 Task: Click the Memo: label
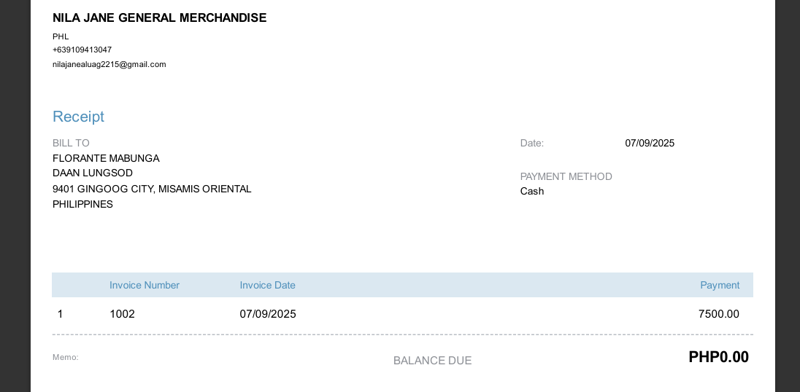[65, 357]
